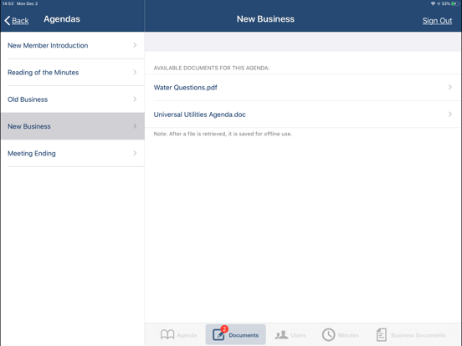The image size is (462, 346).
Task: Check the battery status icon
Action: (x=455, y=4)
